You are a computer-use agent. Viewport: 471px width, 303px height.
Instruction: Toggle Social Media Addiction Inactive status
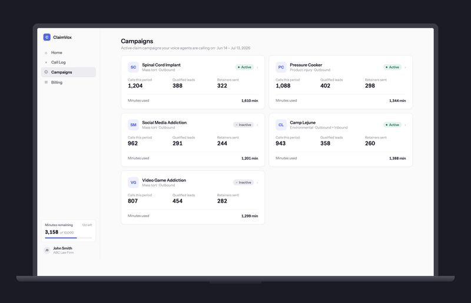click(x=243, y=124)
